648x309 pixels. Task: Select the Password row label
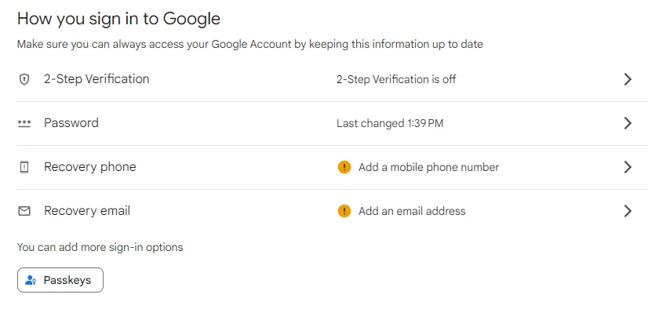coord(71,123)
